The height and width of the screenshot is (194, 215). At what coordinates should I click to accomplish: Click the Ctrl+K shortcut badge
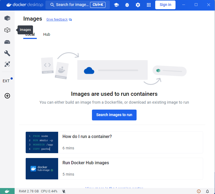tap(98, 5)
